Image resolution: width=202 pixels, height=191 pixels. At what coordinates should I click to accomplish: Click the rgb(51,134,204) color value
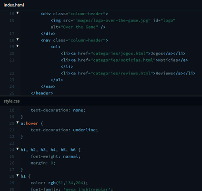[x=68, y=183]
